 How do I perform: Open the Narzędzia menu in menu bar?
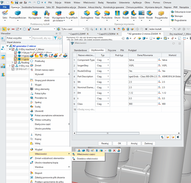click(x=111, y=2)
